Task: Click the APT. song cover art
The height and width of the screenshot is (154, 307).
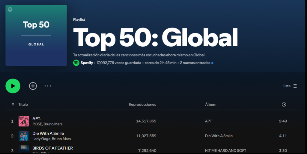Action: click(24, 121)
